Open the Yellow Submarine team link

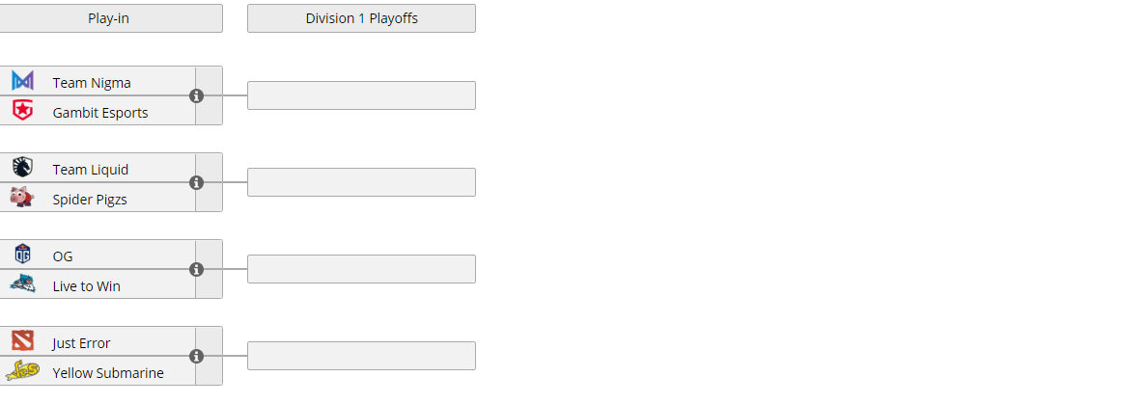[x=108, y=373]
